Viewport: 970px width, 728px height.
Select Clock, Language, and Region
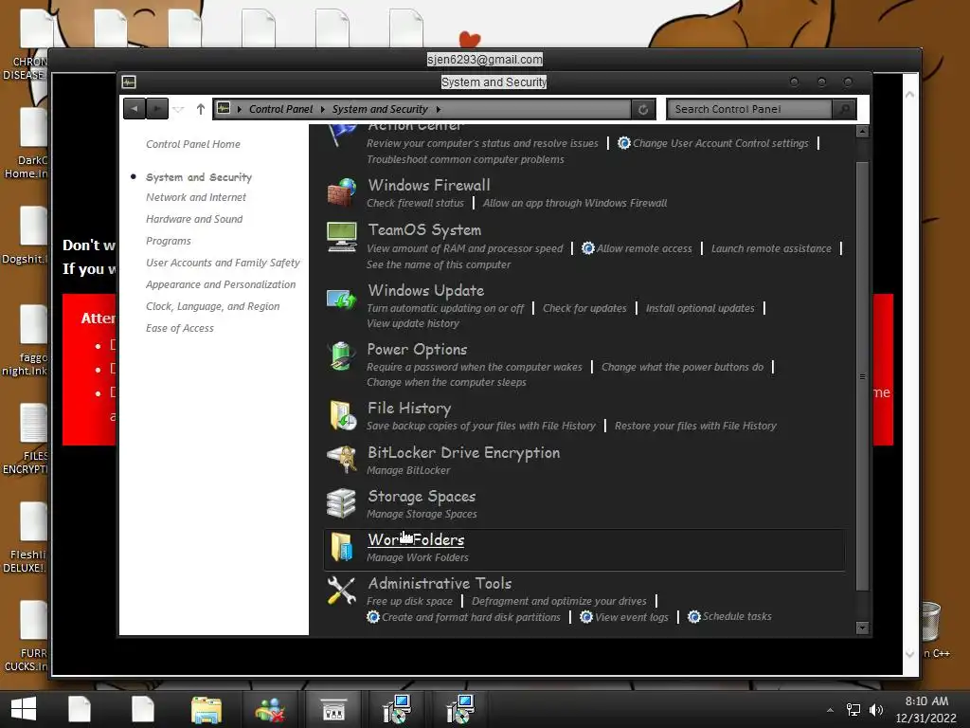click(213, 306)
